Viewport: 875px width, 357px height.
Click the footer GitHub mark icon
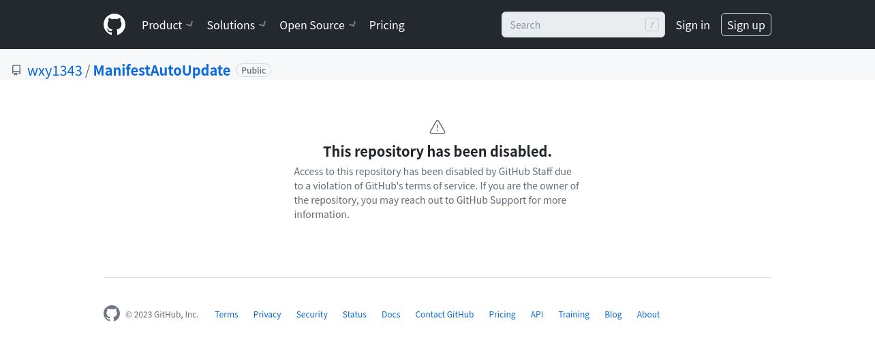(x=112, y=313)
